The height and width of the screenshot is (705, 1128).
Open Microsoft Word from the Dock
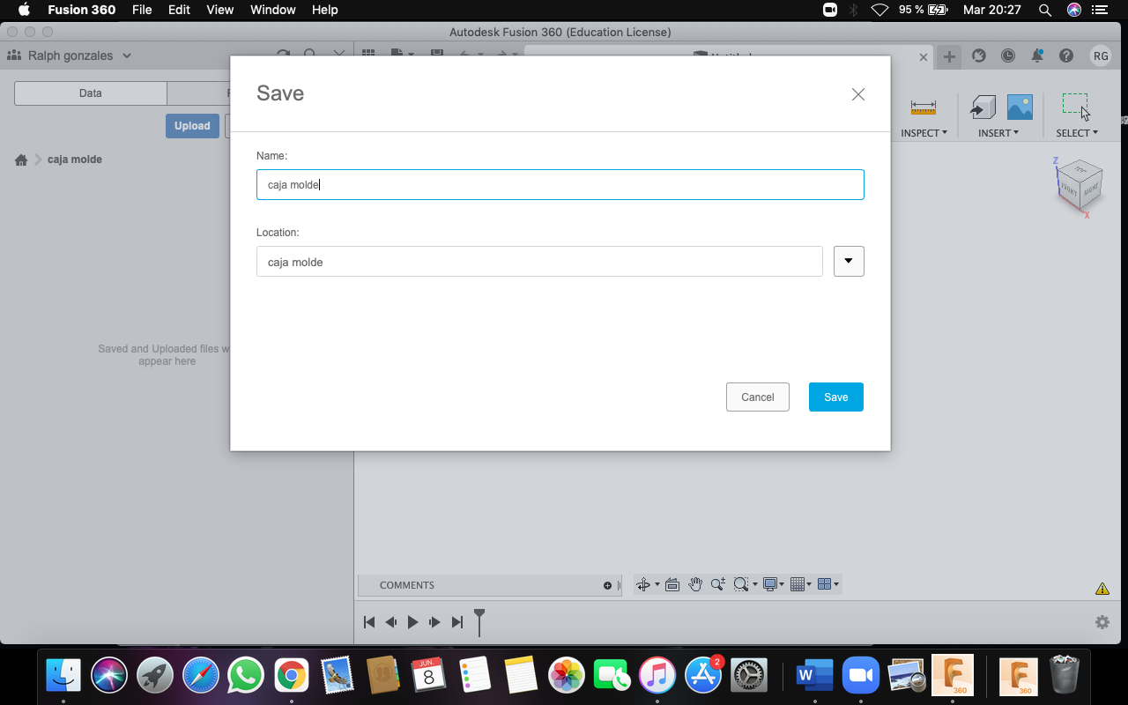tap(814, 676)
